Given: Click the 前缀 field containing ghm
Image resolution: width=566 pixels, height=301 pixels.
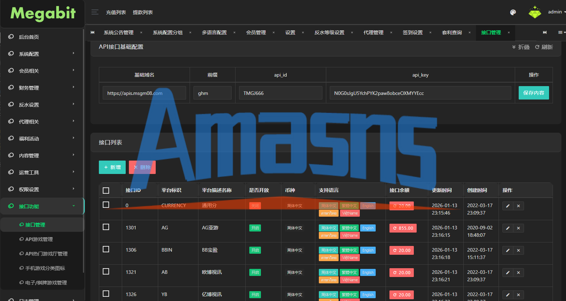Looking at the screenshot, I should tap(213, 93).
